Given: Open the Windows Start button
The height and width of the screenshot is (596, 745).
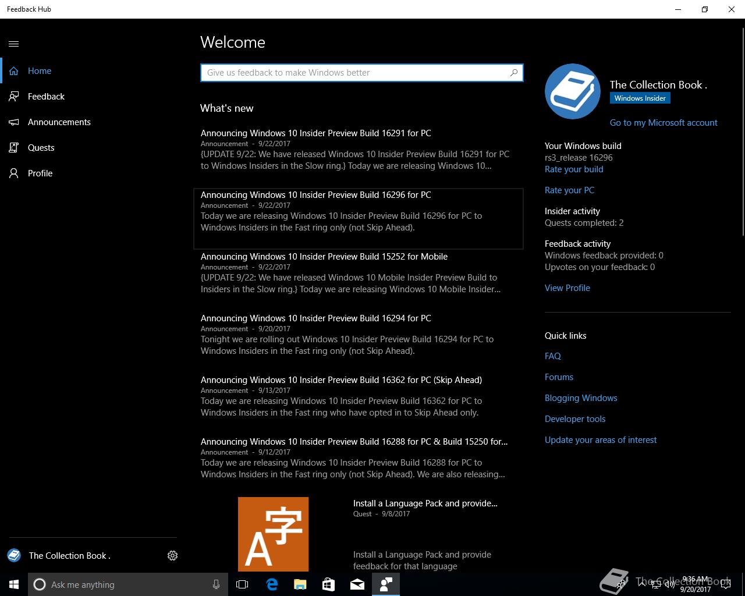Looking at the screenshot, I should click(14, 584).
